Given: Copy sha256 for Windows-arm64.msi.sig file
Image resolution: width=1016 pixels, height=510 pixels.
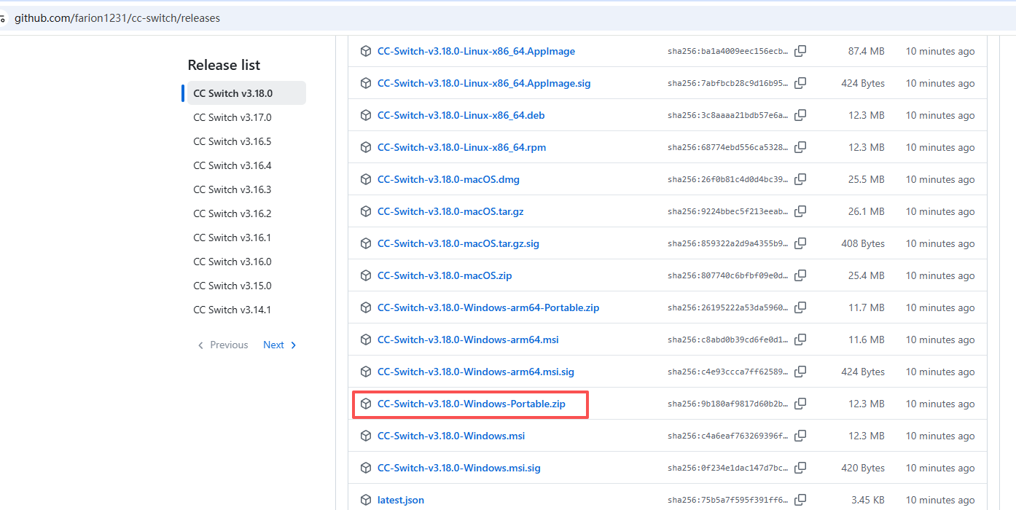Looking at the screenshot, I should tap(800, 372).
